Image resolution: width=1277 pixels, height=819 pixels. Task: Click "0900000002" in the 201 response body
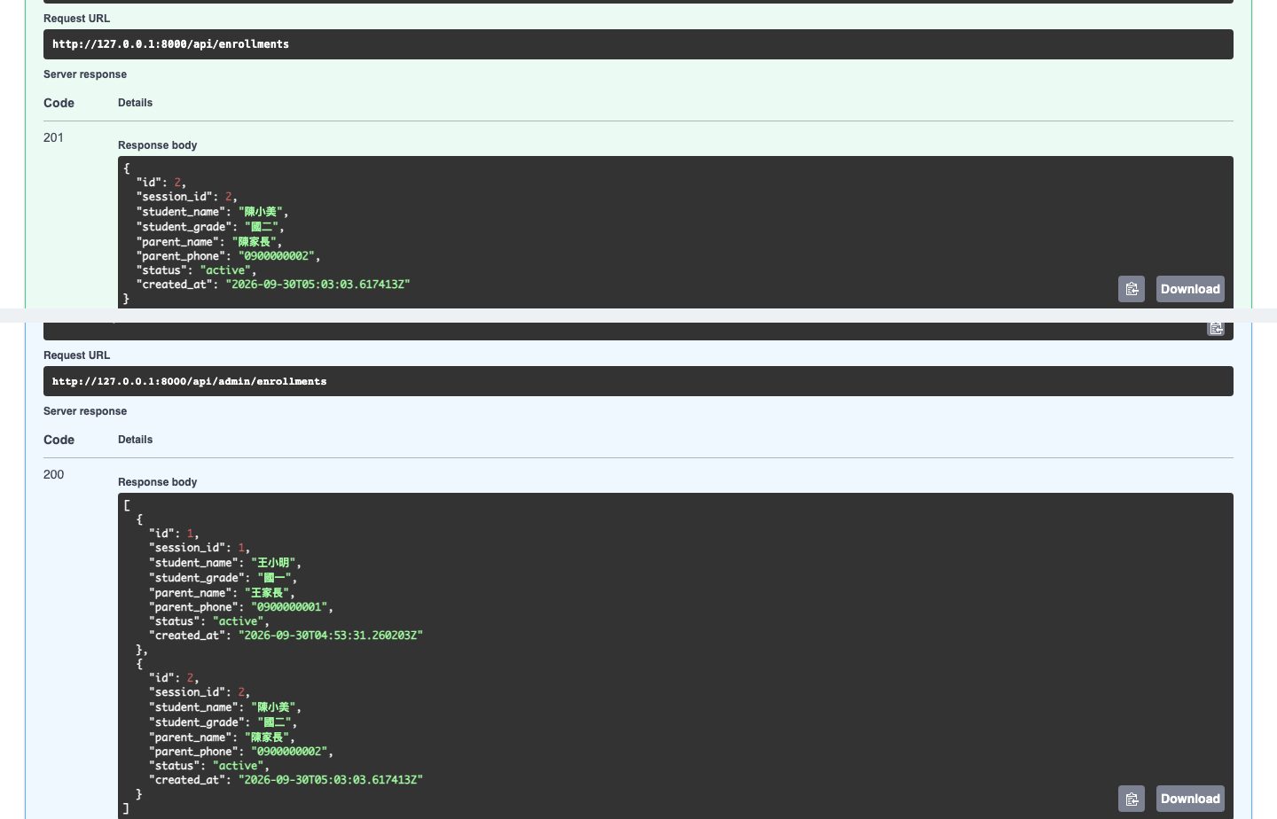click(277, 256)
